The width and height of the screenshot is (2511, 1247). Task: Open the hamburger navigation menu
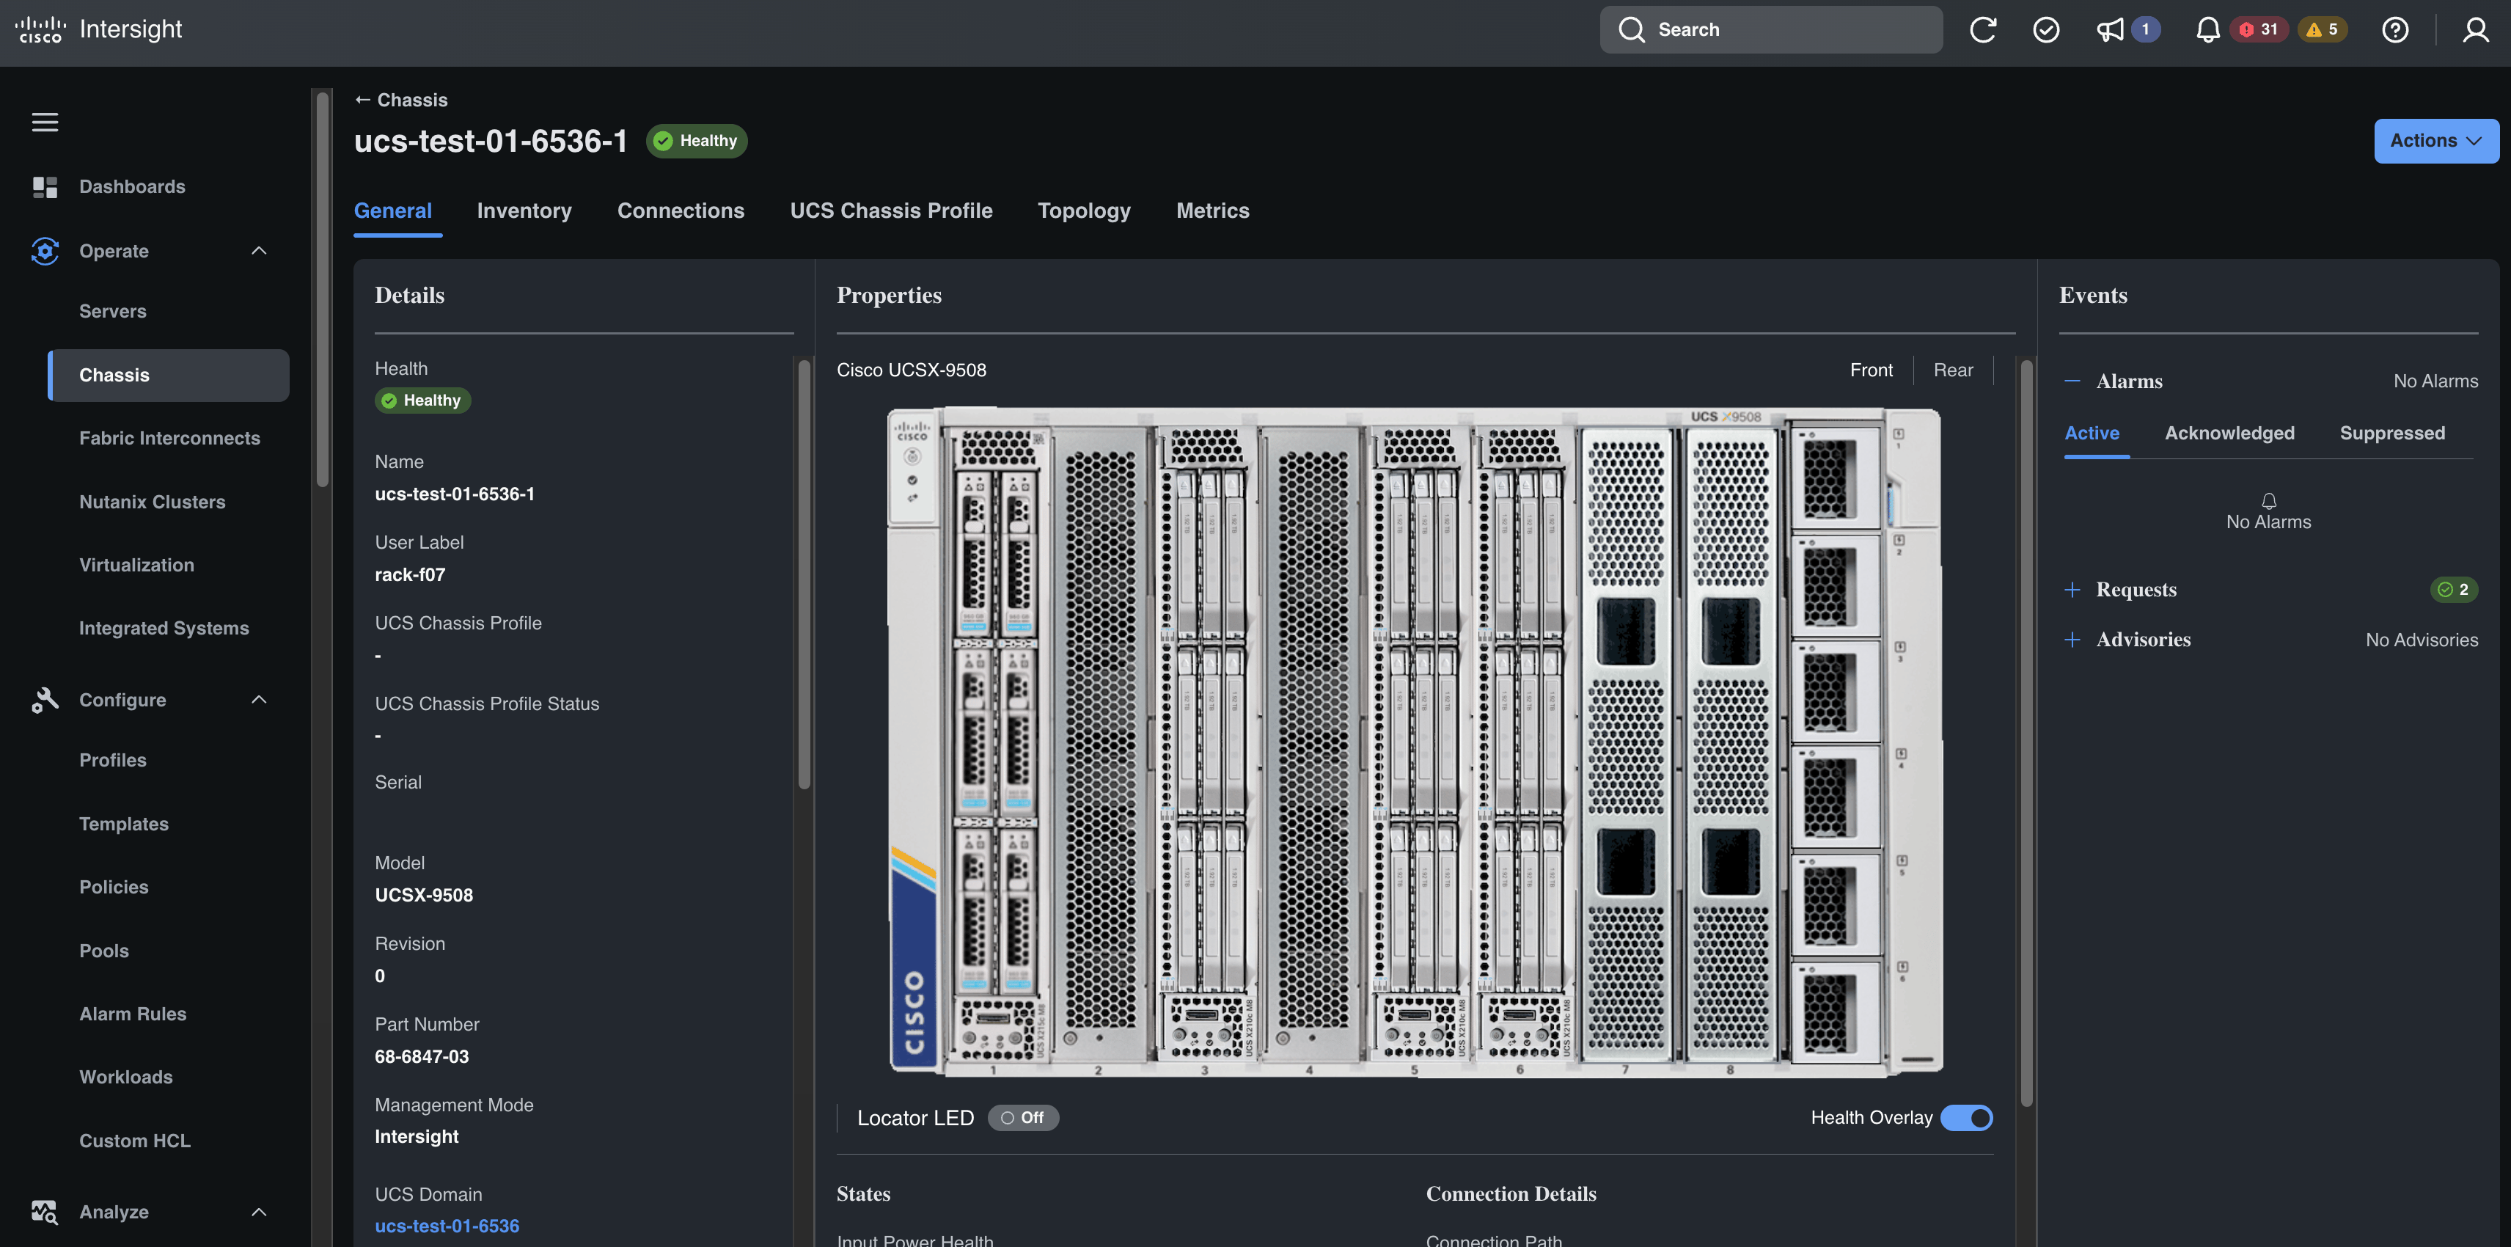coord(45,122)
